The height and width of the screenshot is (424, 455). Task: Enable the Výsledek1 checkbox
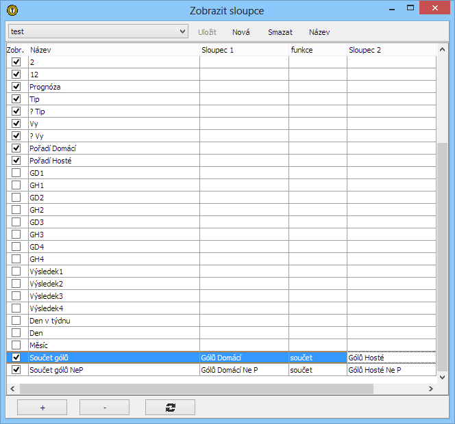pos(16,271)
